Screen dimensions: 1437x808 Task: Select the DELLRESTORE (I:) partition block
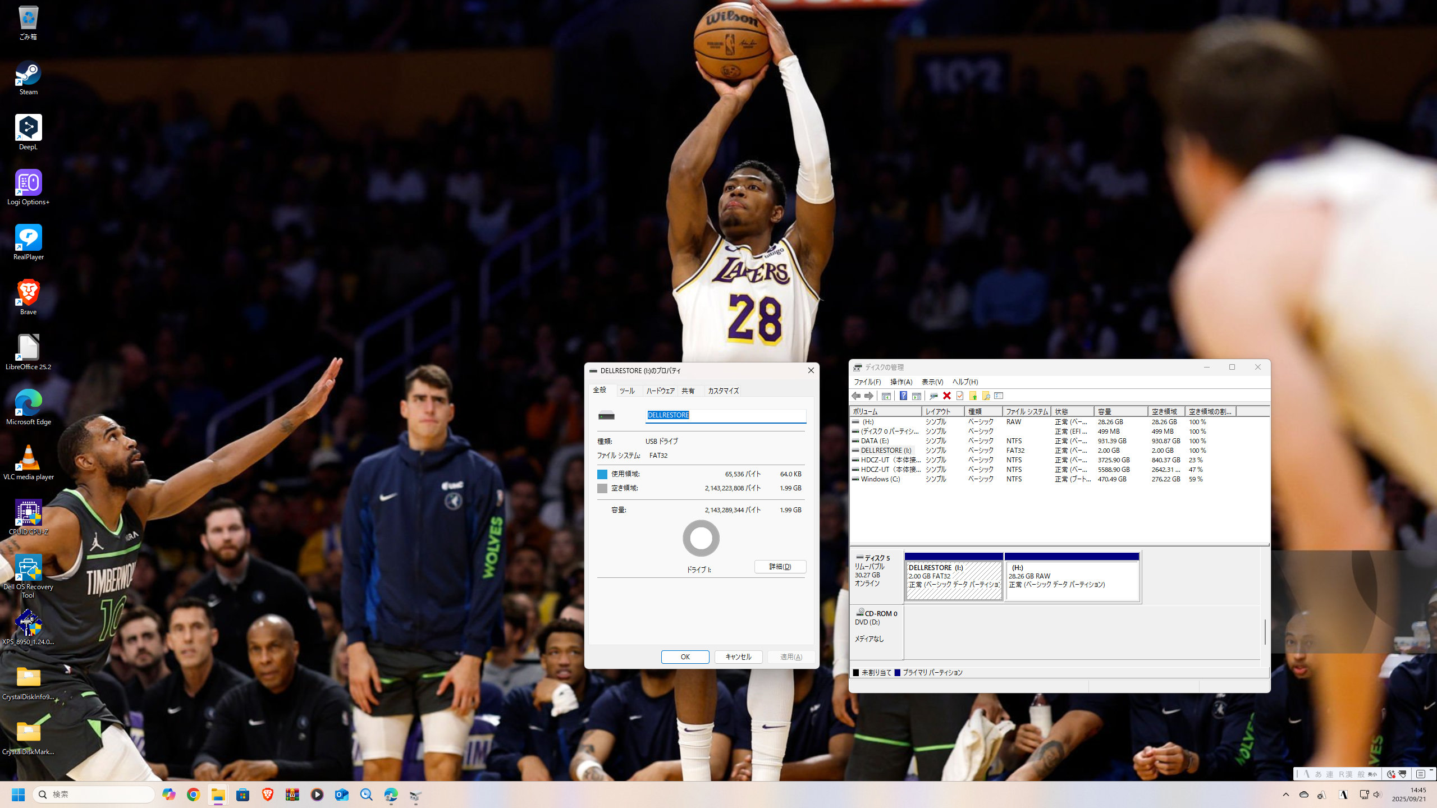coord(954,580)
